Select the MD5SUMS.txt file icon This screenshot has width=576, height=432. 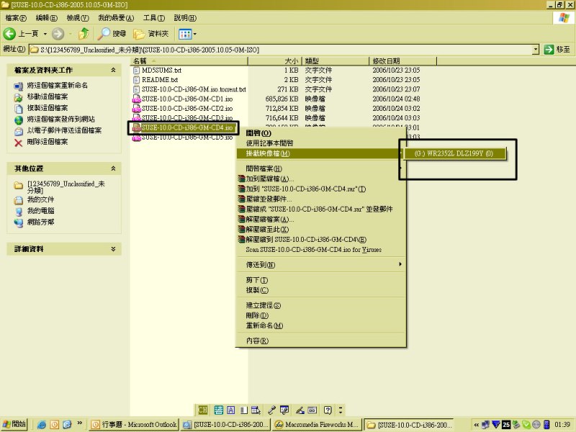click(x=136, y=70)
